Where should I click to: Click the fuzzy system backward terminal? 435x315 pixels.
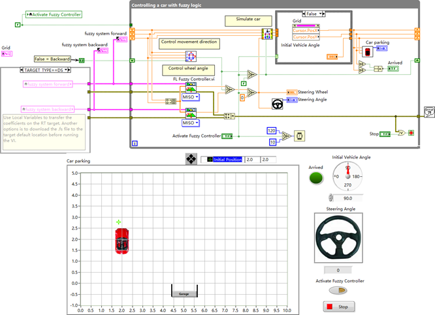click(x=103, y=50)
